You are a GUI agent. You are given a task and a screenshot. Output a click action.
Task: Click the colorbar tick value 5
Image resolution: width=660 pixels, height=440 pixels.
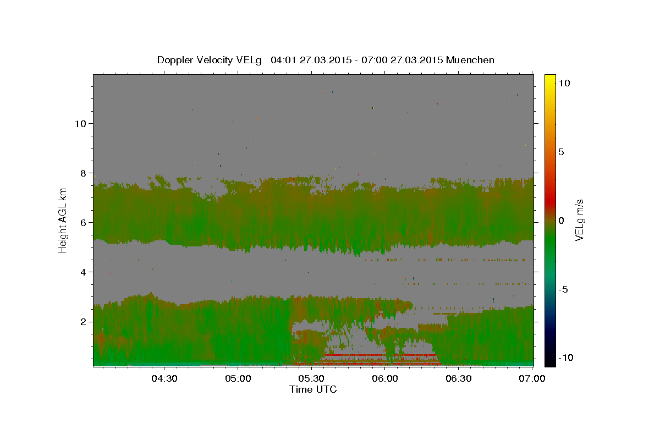point(561,152)
